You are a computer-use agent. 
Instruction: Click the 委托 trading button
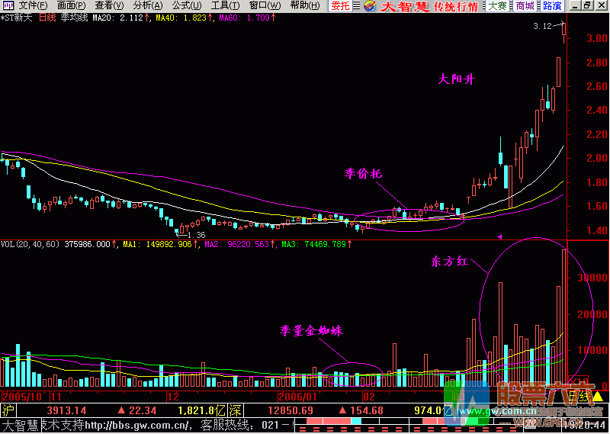pos(341,6)
